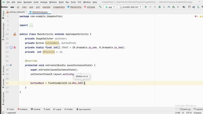Open the File menu
Screen dimensions: 203x114
click(8, 2)
